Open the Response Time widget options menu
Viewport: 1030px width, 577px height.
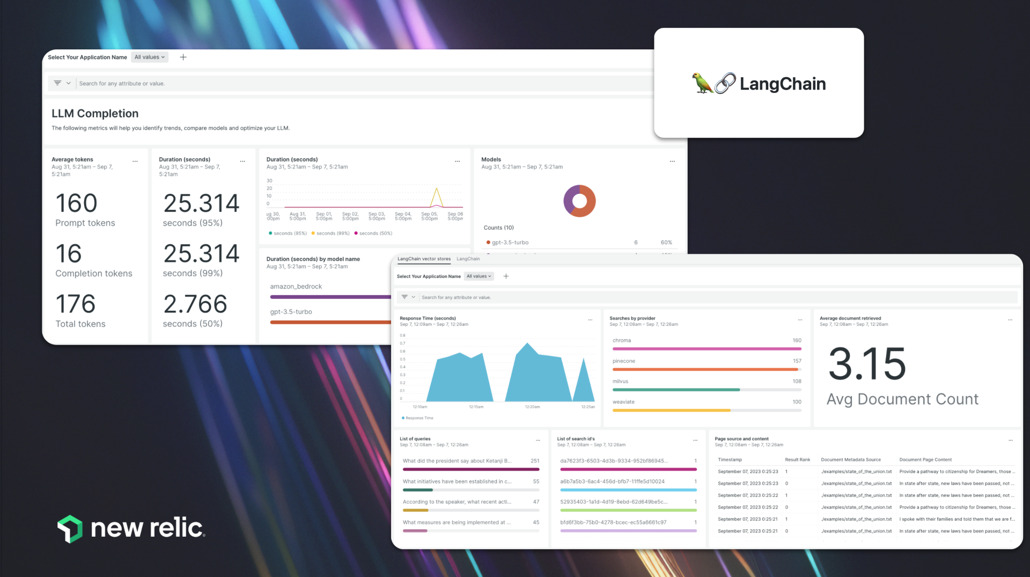pos(591,319)
